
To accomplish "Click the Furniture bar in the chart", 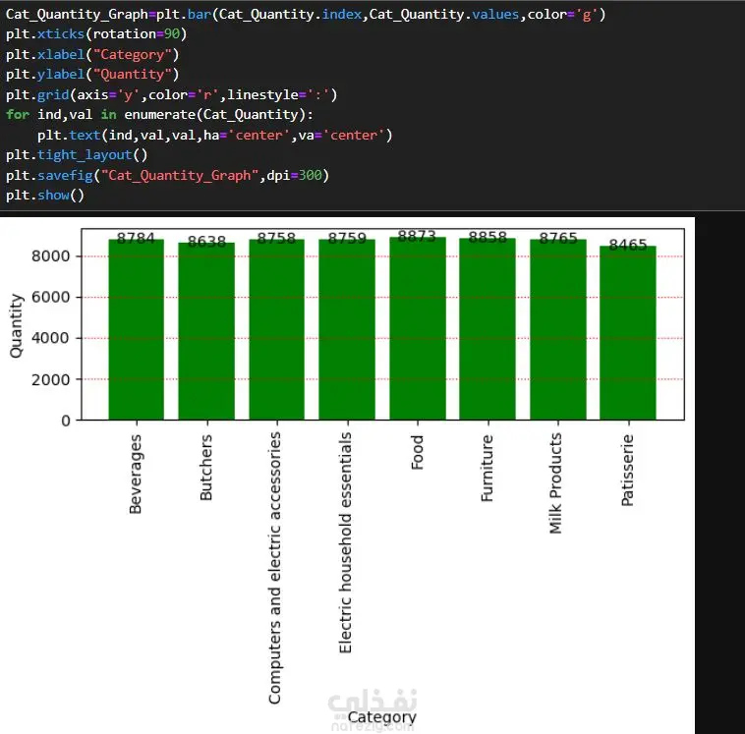I will (487, 329).
